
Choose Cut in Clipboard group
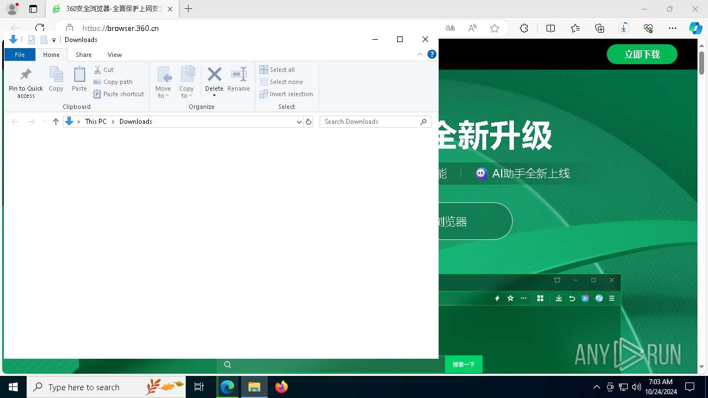coord(103,70)
